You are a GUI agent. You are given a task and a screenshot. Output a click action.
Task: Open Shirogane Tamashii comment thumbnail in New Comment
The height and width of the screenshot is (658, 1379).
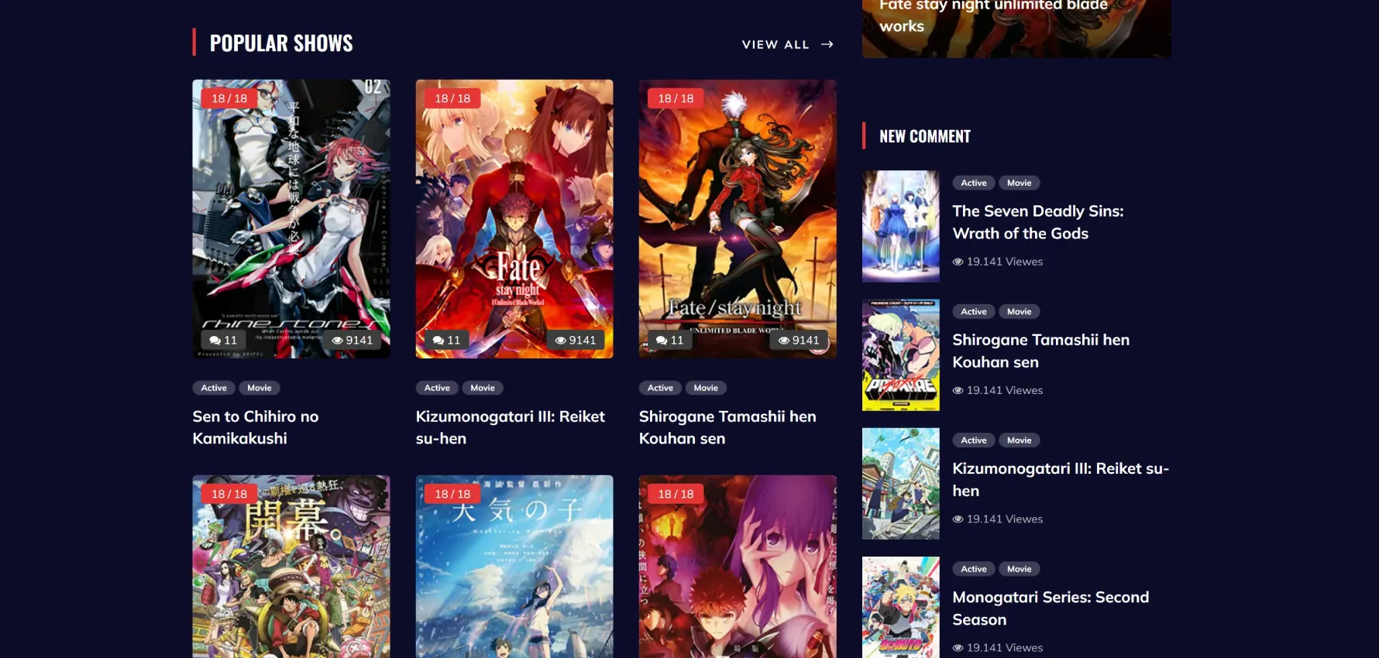901,355
